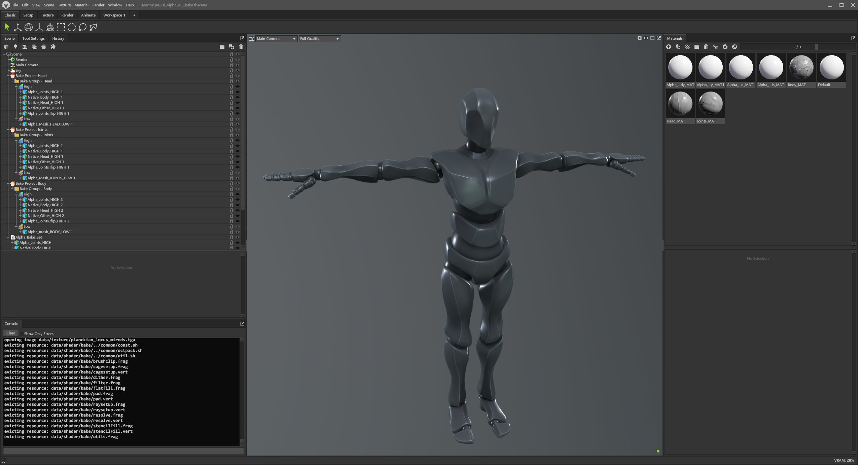Image resolution: width=858 pixels, height=465 pixels.
Task: Select the Body_MAT material thumbnail
Action: pyautogui.click(x=801, y=70)
